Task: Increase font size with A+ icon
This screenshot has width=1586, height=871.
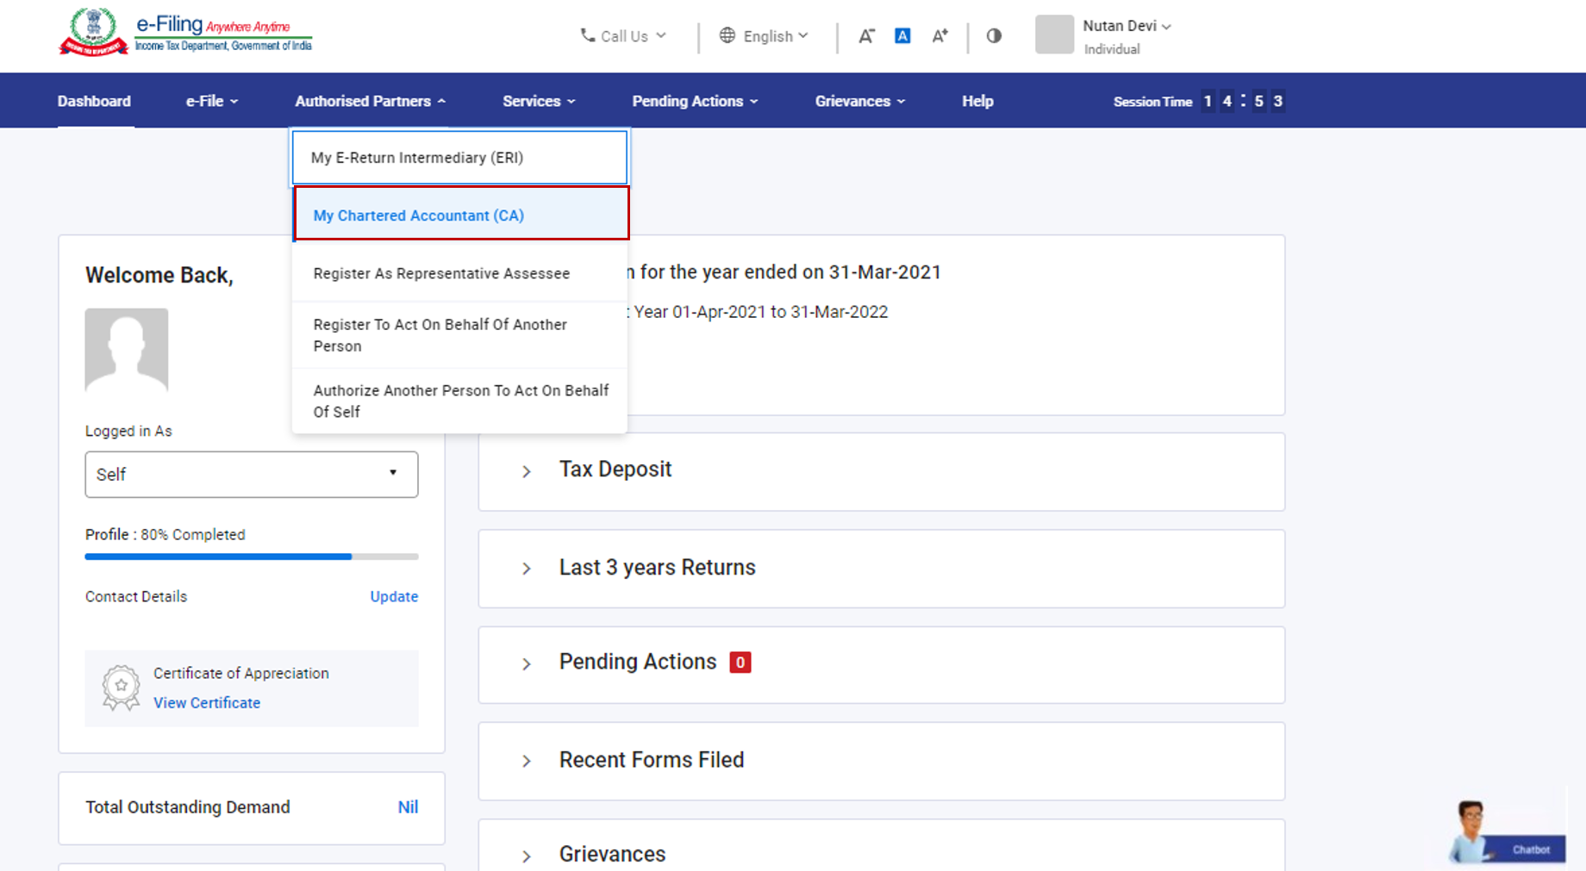Action: tap(940, 36)
